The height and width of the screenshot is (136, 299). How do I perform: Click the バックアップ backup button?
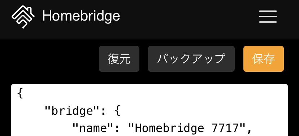(x=191, y=59)
